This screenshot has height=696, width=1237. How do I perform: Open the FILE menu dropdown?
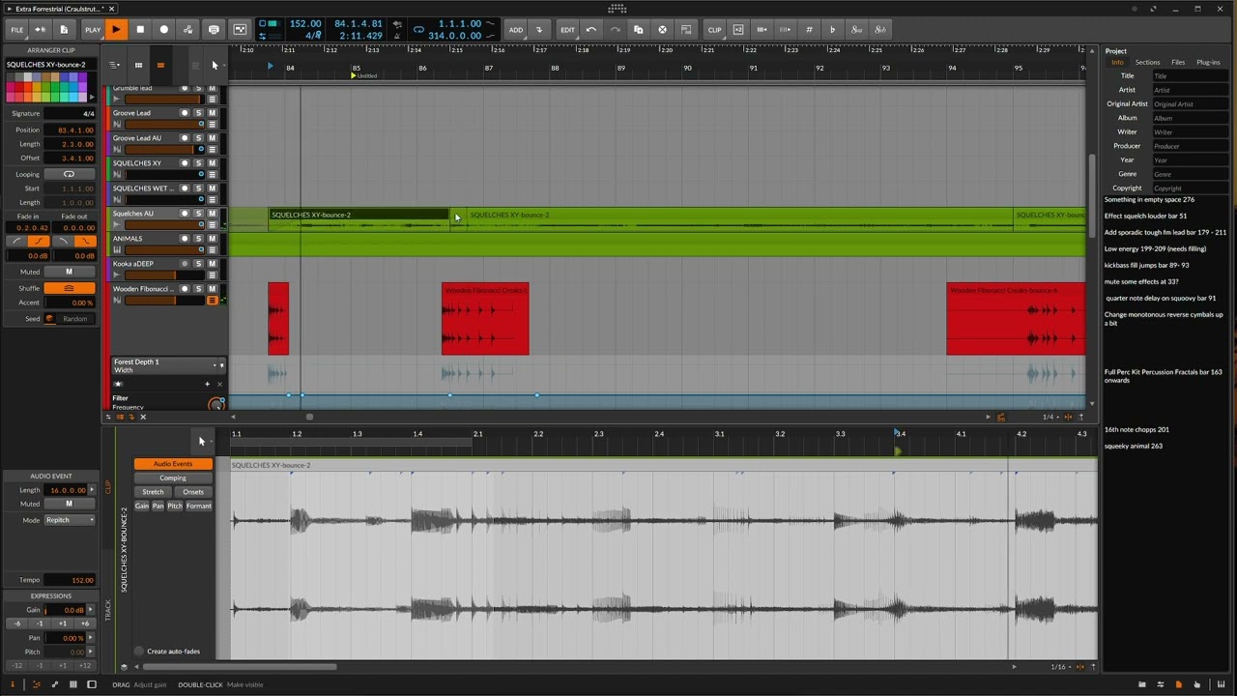click(x=16, y=30)
